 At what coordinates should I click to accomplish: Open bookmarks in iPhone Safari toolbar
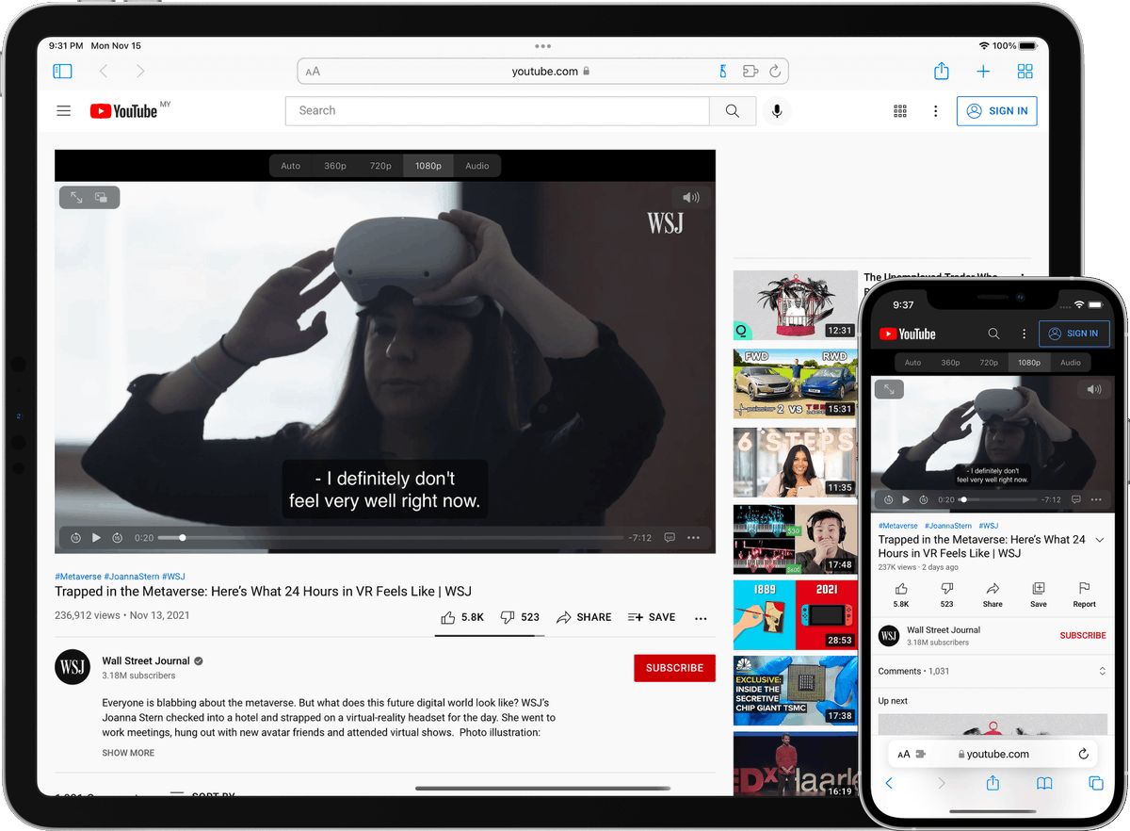[1044, 783]
